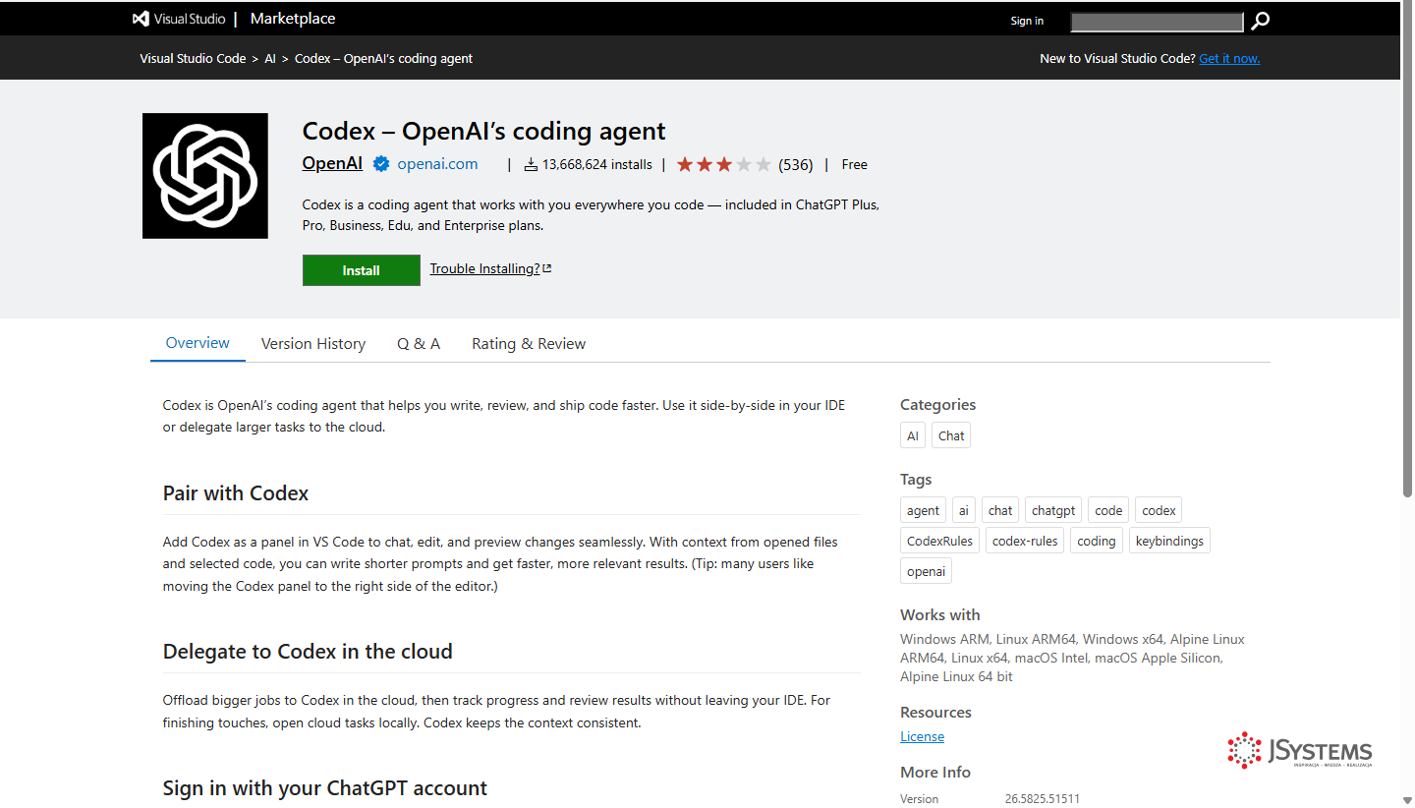
Task: Click the extension title 'Codex – OpenAI's coding agent'
Action: pyautogui.click(x=484, y=131)
